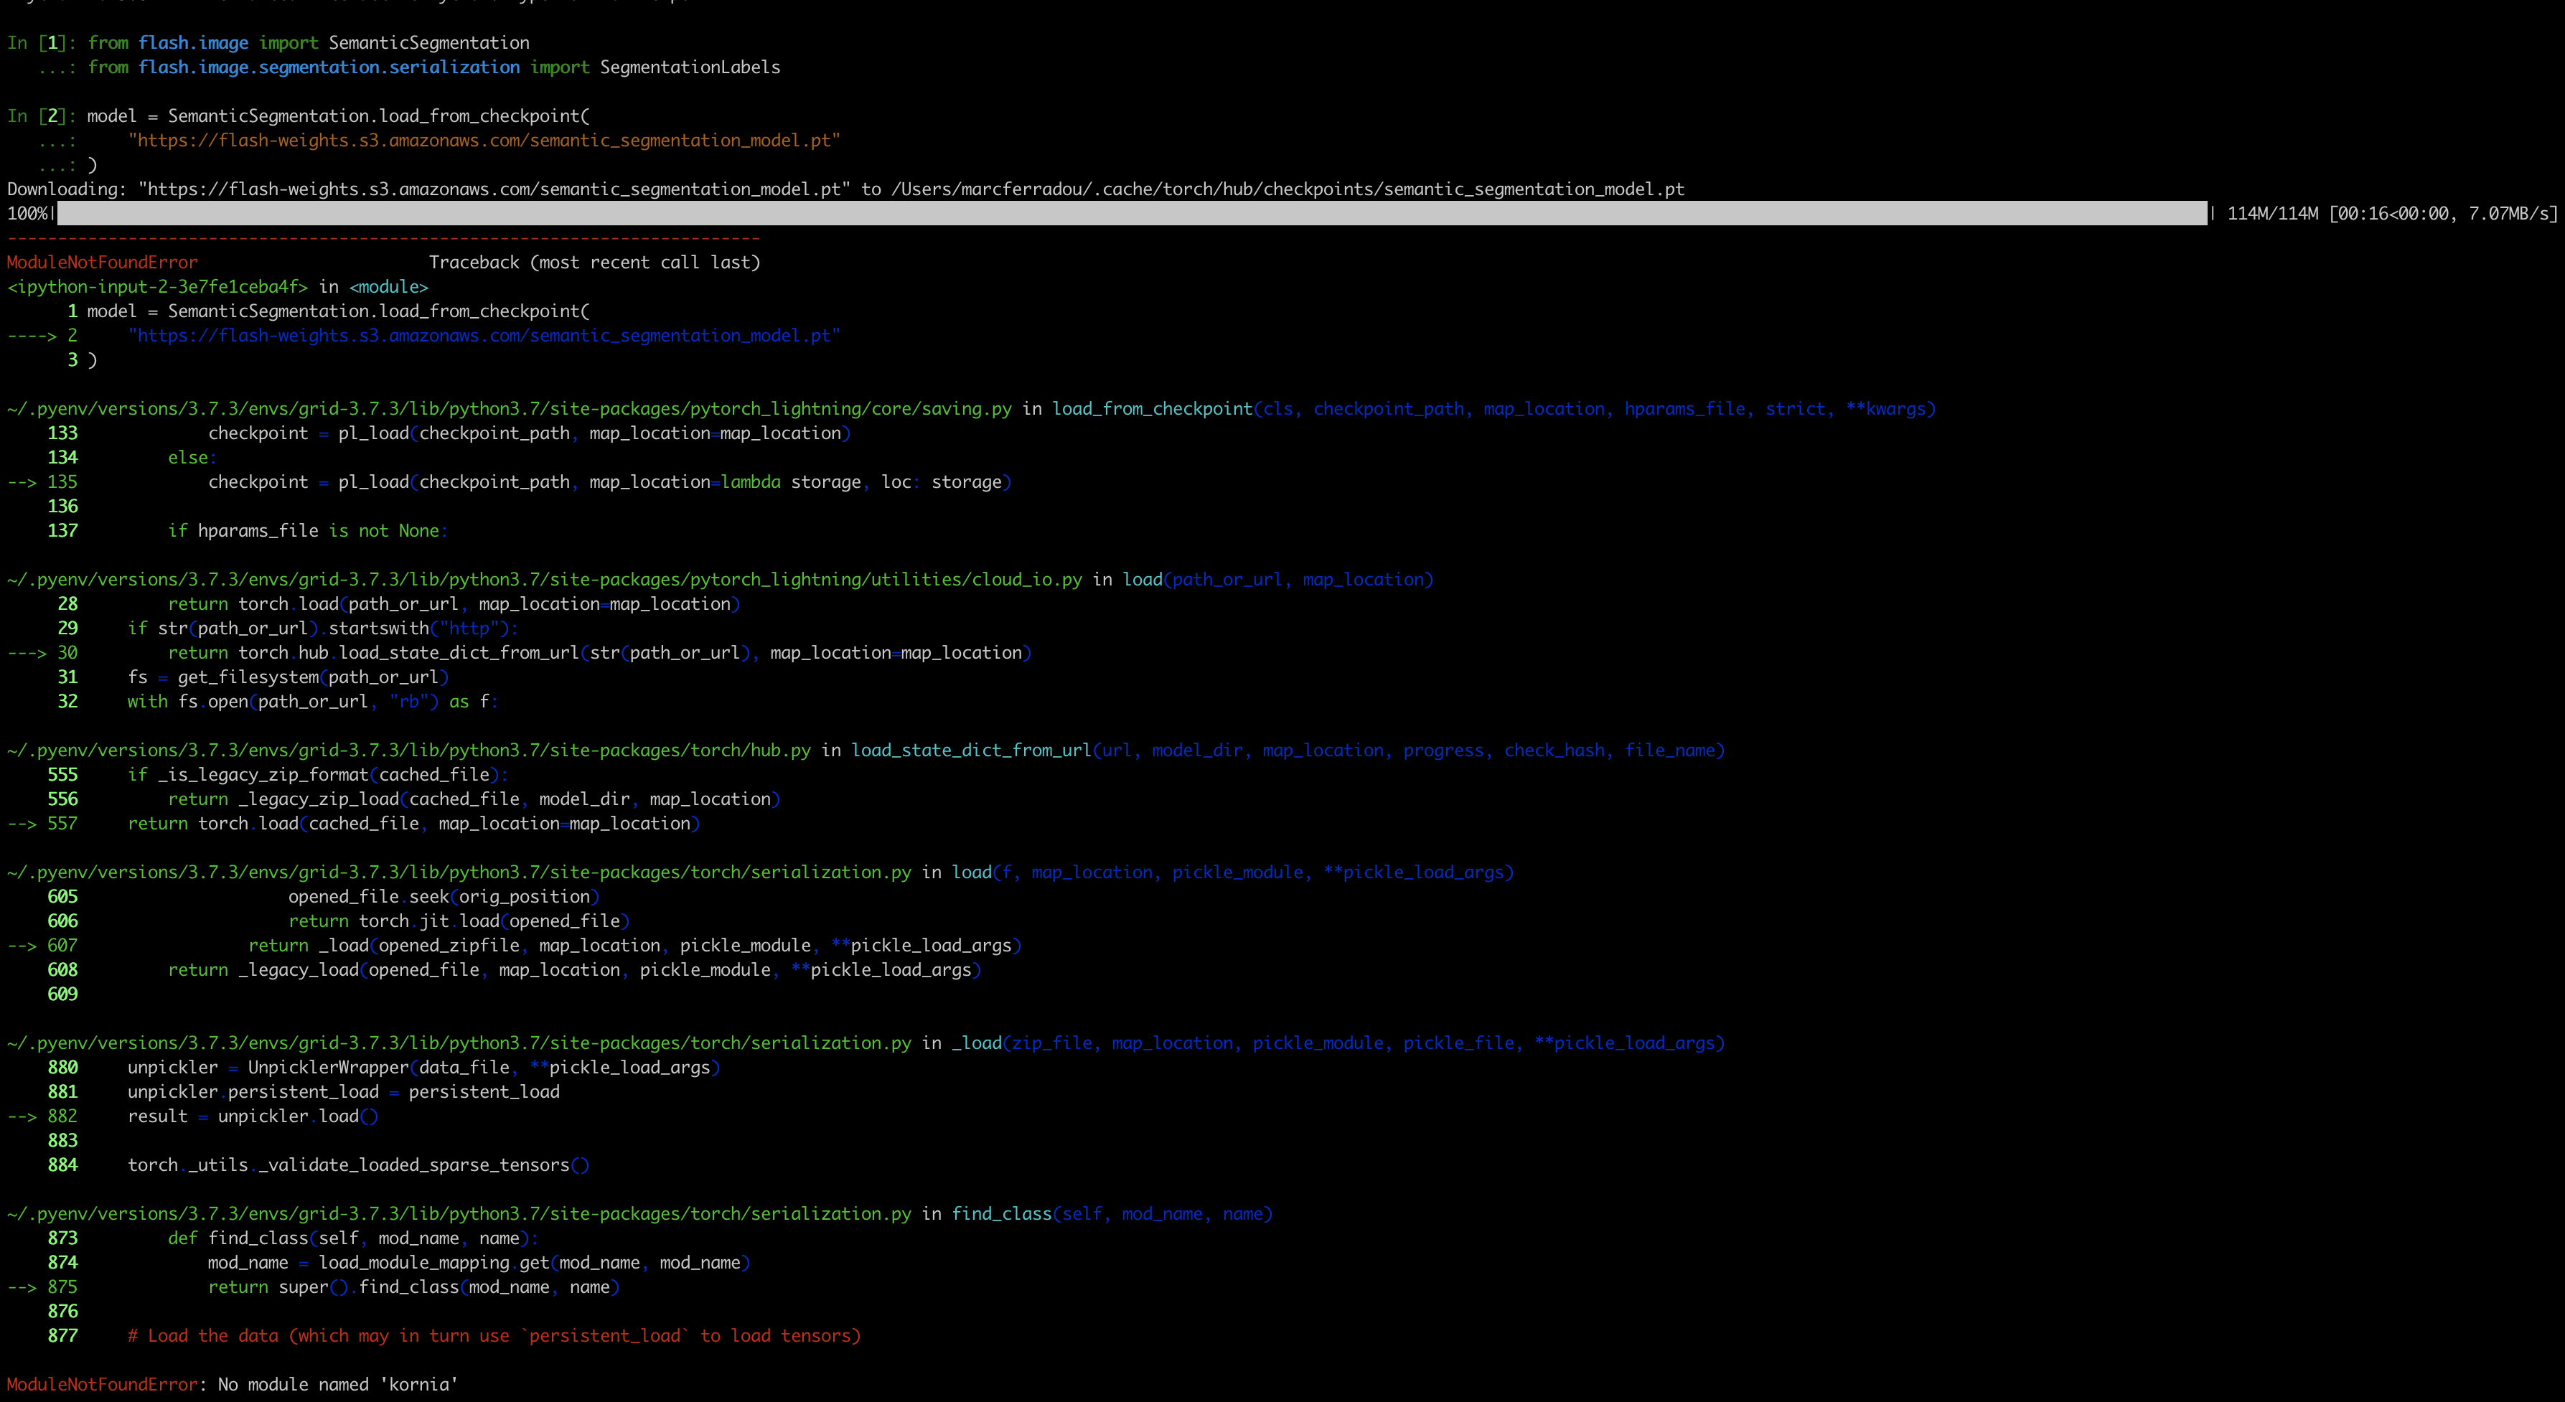The width and height of the screenshot is (2565, 1402).
Task: Select the URL on traceback arrow line 2
Action: coord(485,337)
